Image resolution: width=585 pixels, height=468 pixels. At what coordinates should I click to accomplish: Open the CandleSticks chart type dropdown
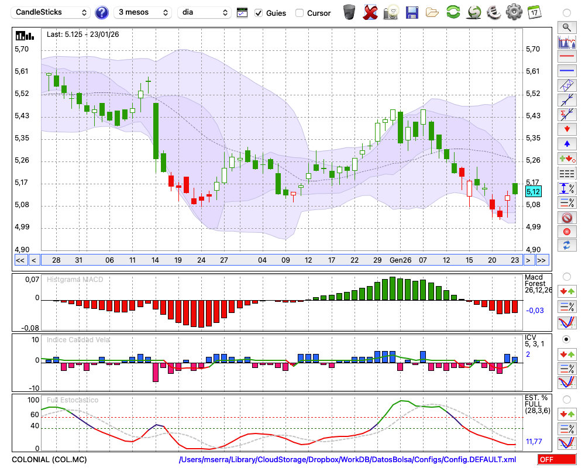[x=51, y=12]
